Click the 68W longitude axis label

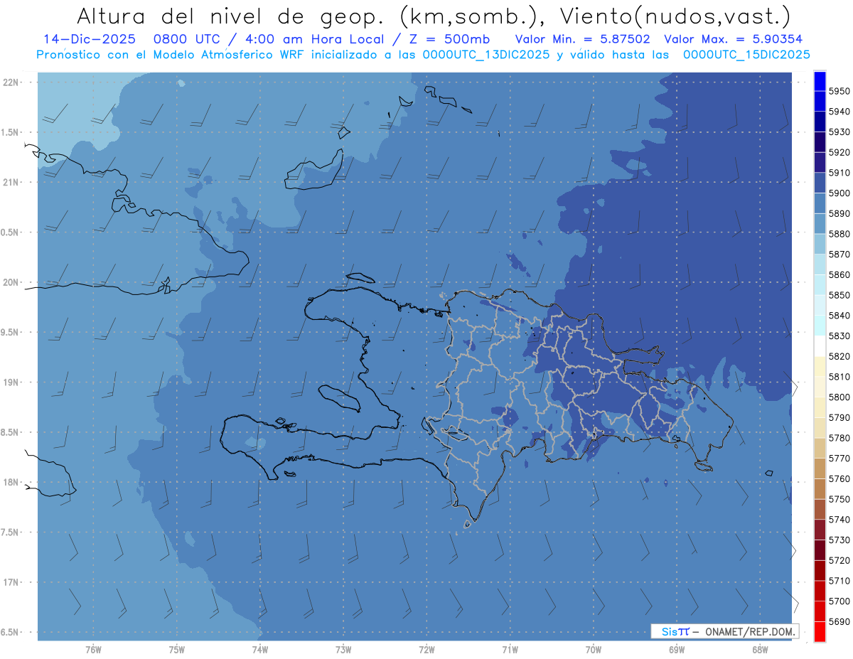pos(760,650)
